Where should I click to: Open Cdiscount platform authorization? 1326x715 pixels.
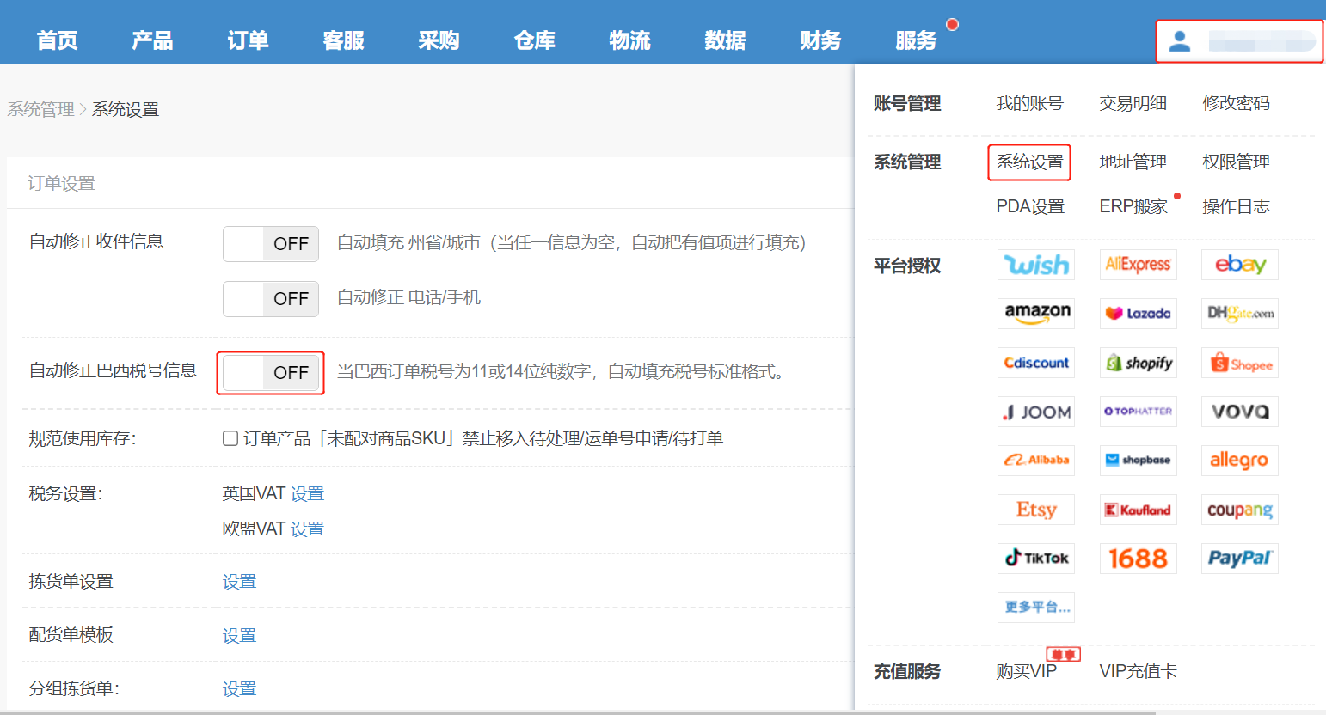1036,363
